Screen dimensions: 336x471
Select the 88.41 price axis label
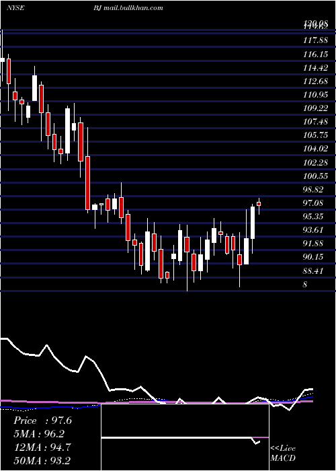(x=313, y=271)
